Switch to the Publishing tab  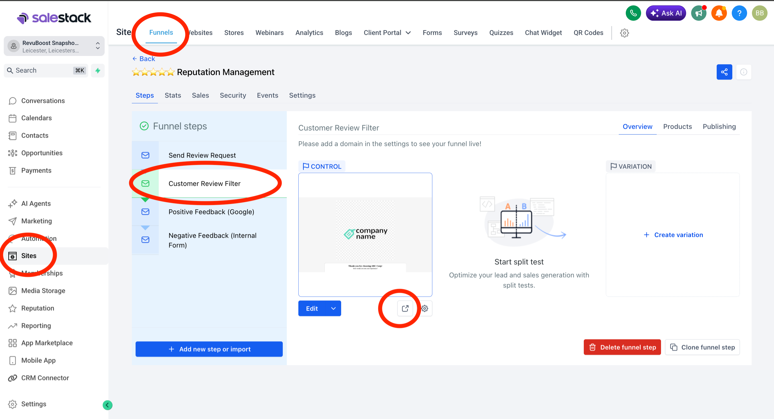pyautogui.click(x=719, y=127)
